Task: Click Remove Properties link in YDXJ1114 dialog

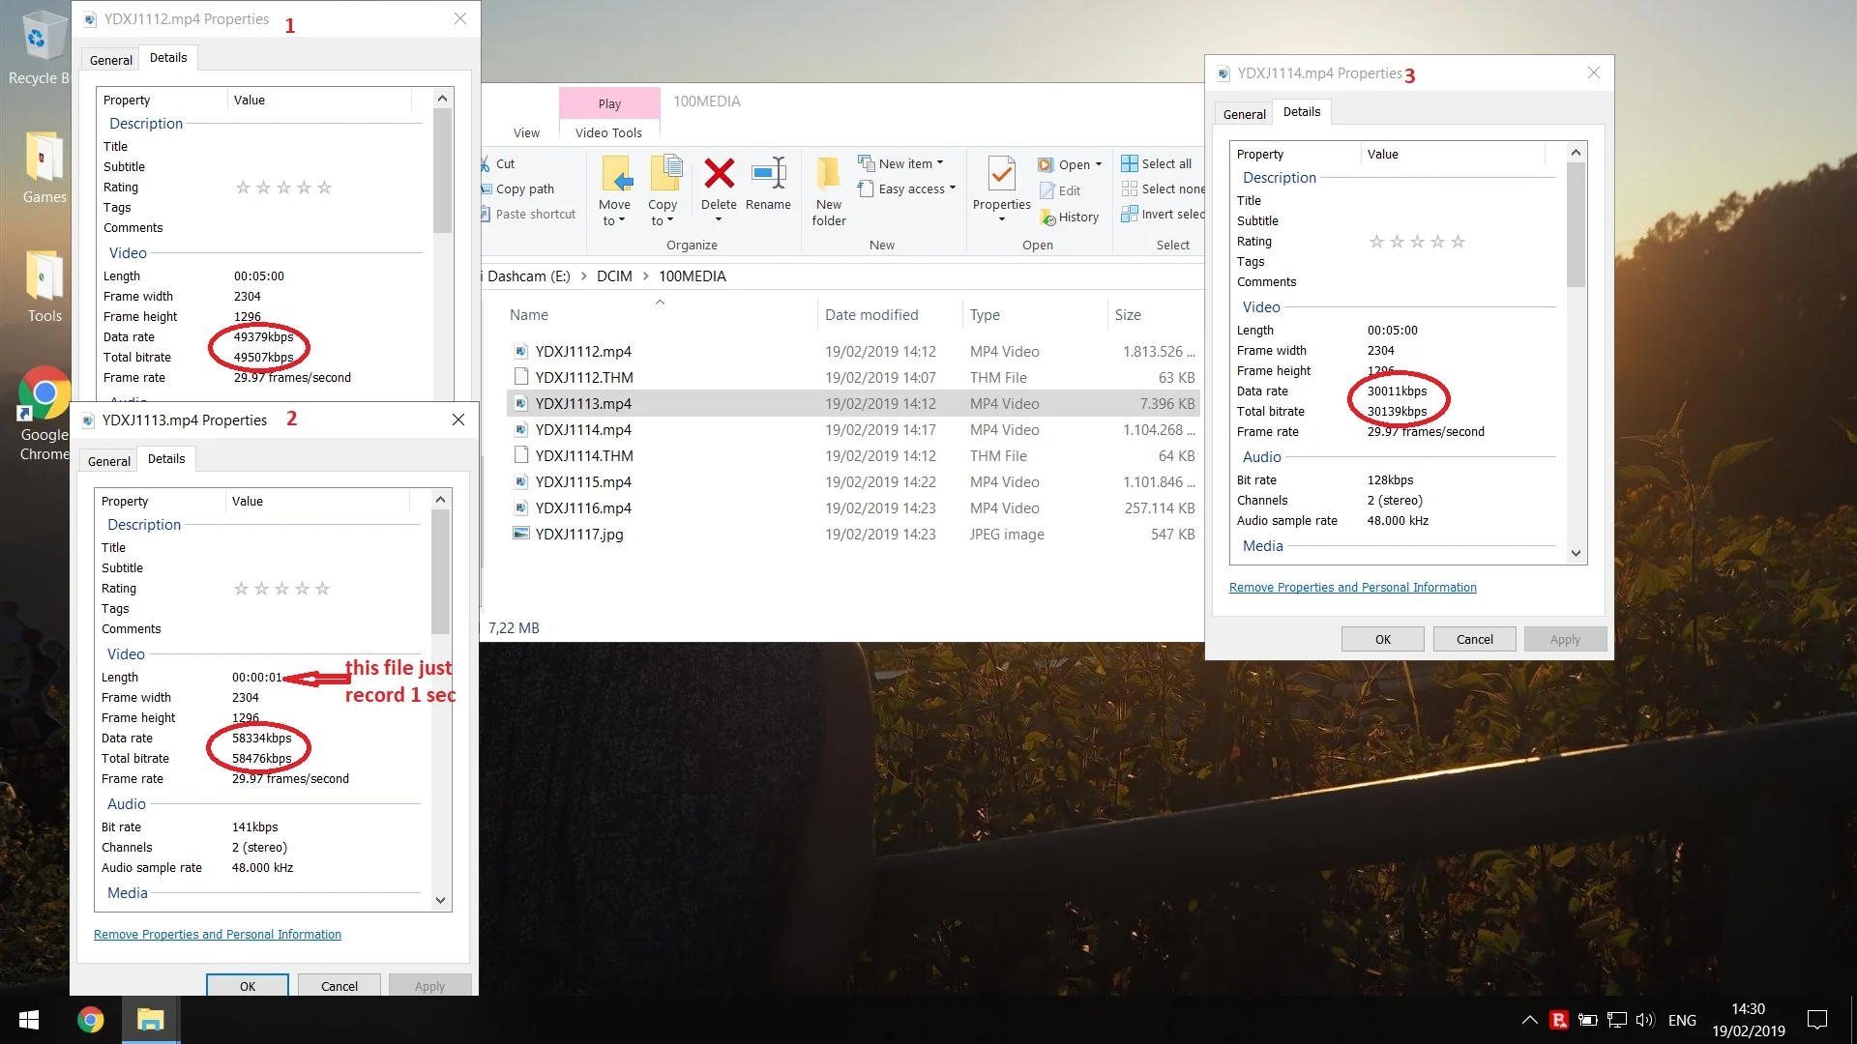Action: 1352,588
